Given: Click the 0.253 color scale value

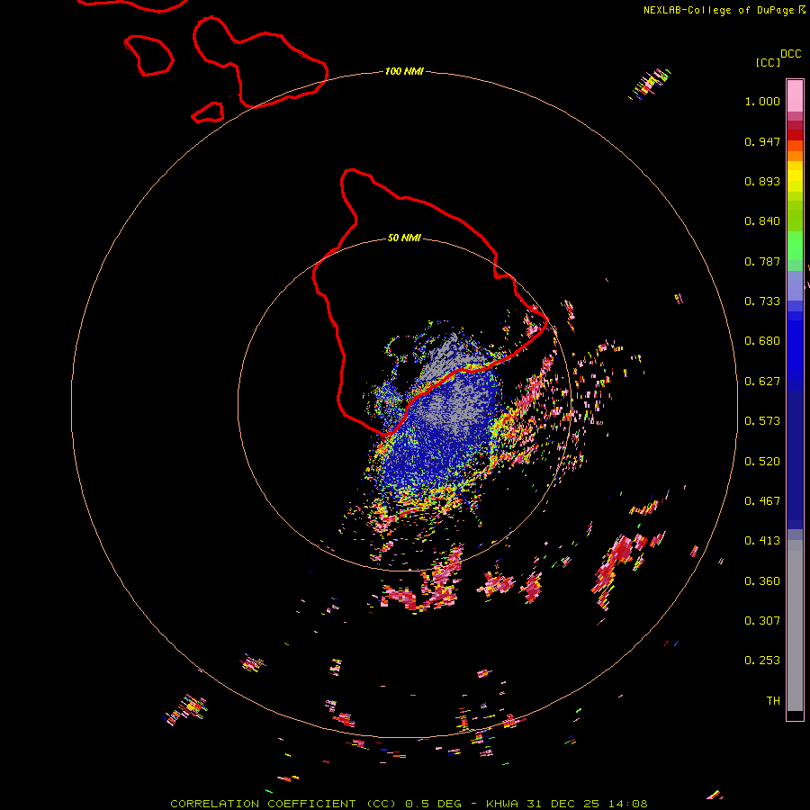Looking at the screenshot, I should coord(762,661).
